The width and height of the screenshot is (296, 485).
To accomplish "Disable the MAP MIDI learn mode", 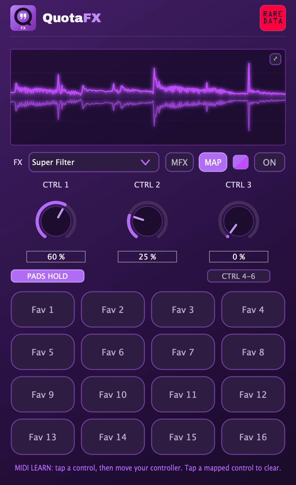I will [x=213, y=162].
